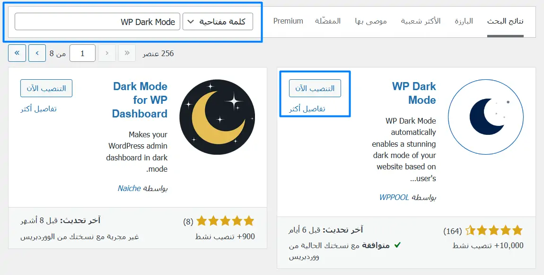The height and width of the screenshot is (275, 544).
Task: Click the آخر تحديث: قبل 6 أيام text
Action: 326,230
